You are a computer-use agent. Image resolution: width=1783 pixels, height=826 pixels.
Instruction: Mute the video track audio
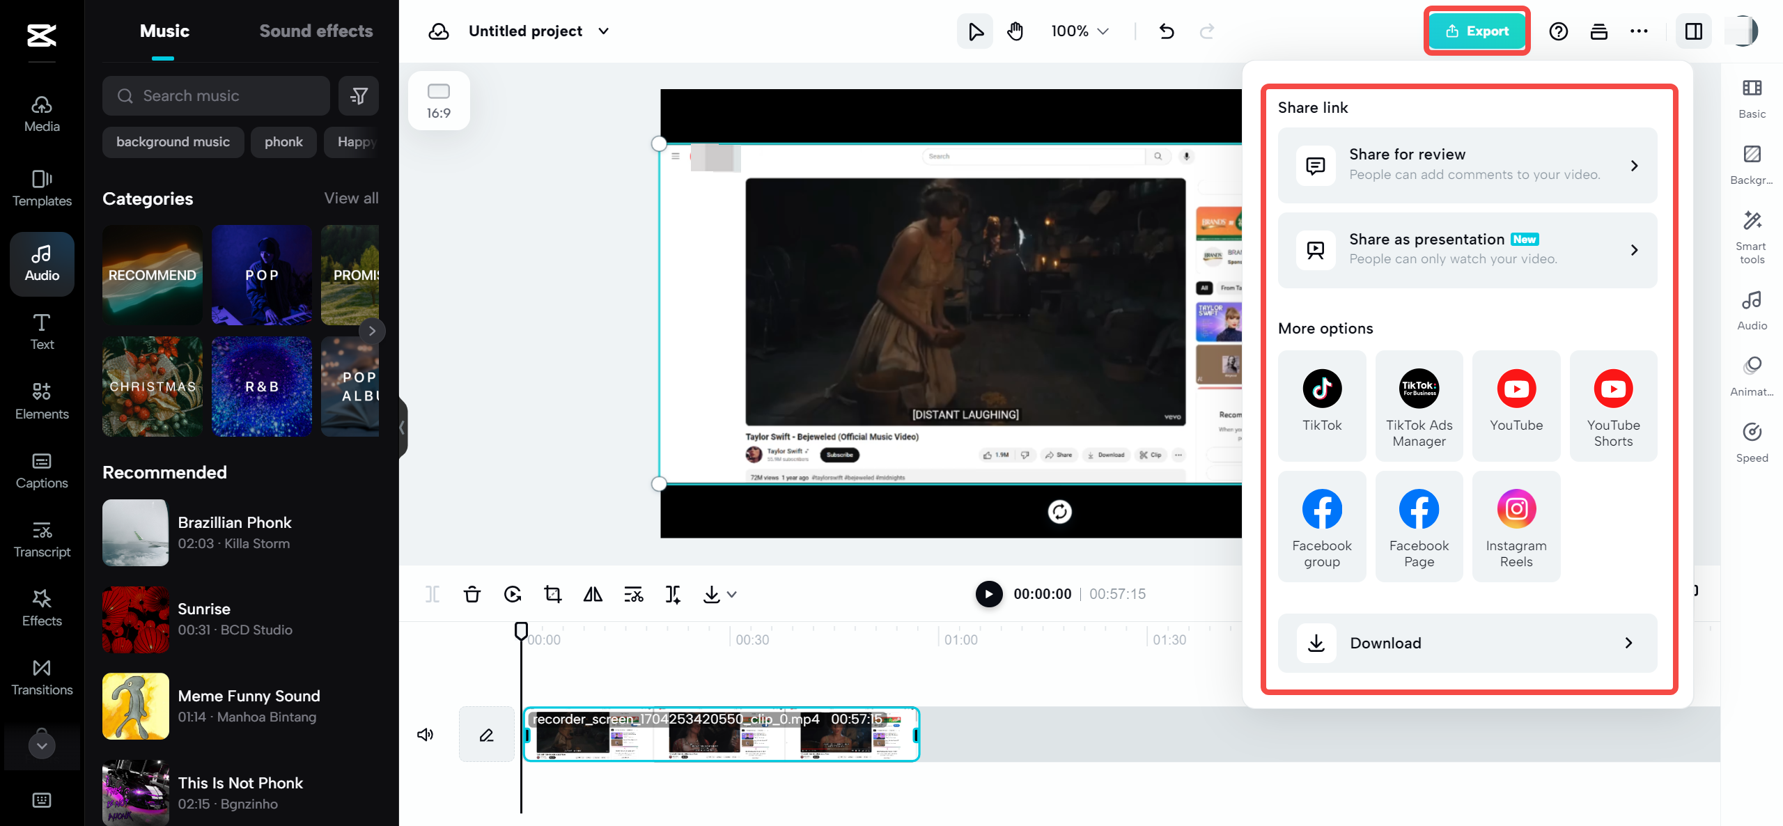(x=426, y=733)
